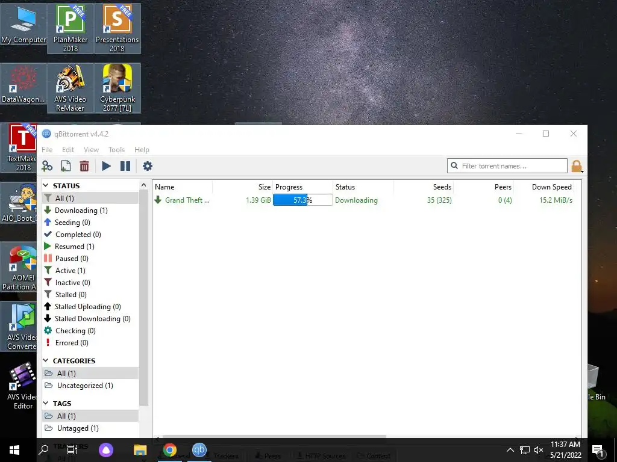This screenshot has width=617, height=462.
Task: Sort torrents by Down Speed column header
Action: [x=545, y=187]
